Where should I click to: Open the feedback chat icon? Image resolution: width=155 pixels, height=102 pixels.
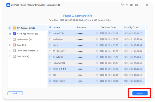click(x=136, y=5)
